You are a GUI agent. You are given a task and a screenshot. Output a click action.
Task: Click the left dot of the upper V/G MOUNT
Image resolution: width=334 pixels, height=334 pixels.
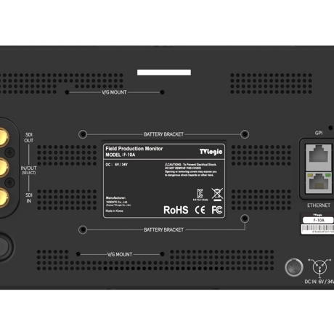point(67,92)
